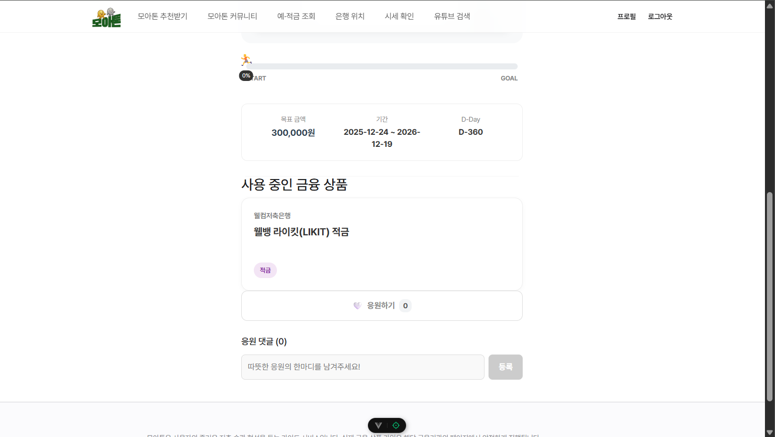This screenshot has width=775, height=437.
Task: Click the 0% progress badge
Action: [246, 75]
